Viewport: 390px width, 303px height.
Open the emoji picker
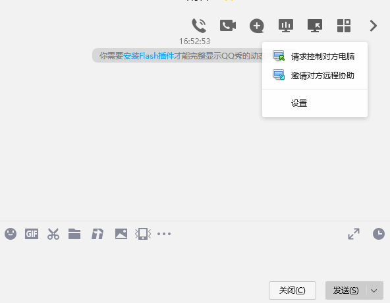[11, 234]
